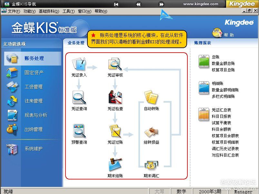Select 固定资产 in the main function sidebar
This screenshot has width=259, height=194.
pos(34,73)
